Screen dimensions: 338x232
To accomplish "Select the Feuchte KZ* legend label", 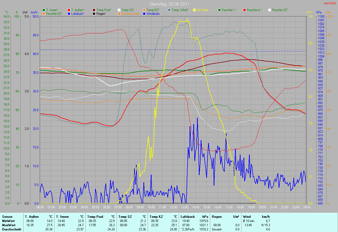I will coord(54,13).
